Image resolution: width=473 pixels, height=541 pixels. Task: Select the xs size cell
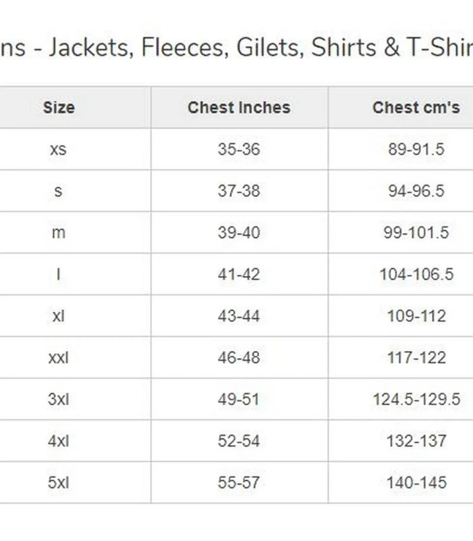(x=58, y=149)
